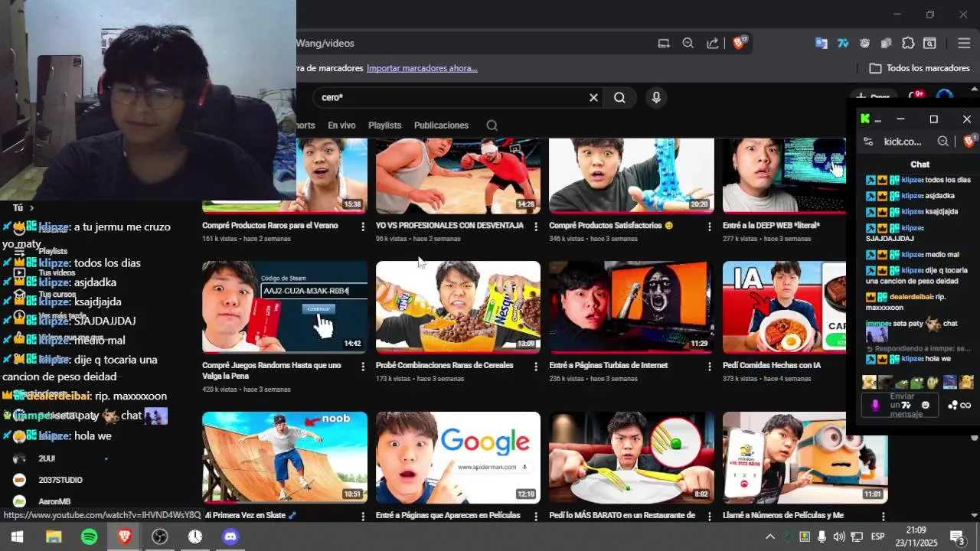Click the volume icon in system tray

coord(839,536)
